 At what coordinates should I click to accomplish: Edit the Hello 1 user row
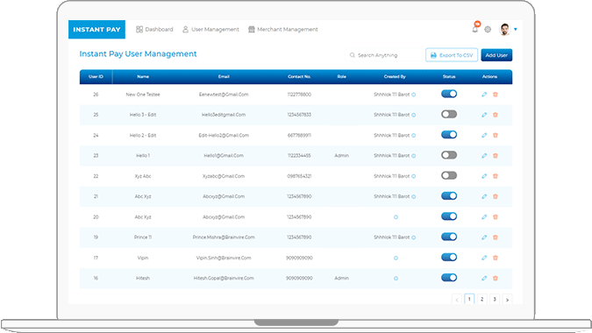click(484, 155)
